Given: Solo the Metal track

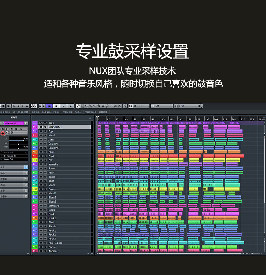Looking at the screenshot, I should [x=45, y=135].
